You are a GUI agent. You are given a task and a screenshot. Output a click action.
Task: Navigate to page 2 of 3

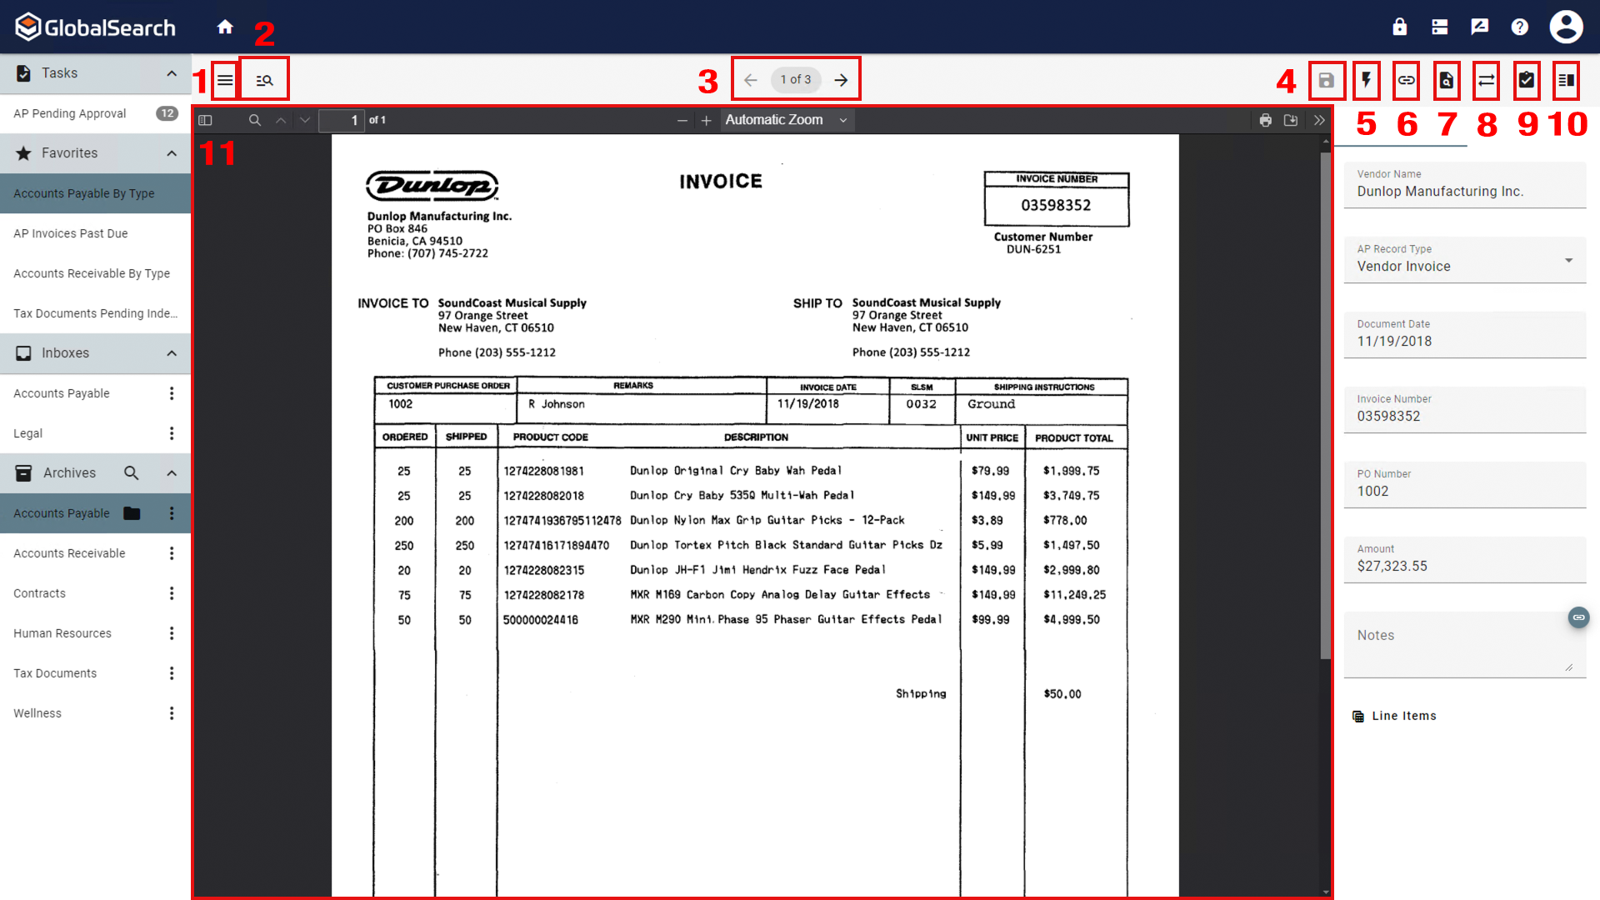[x=841, y=79]
